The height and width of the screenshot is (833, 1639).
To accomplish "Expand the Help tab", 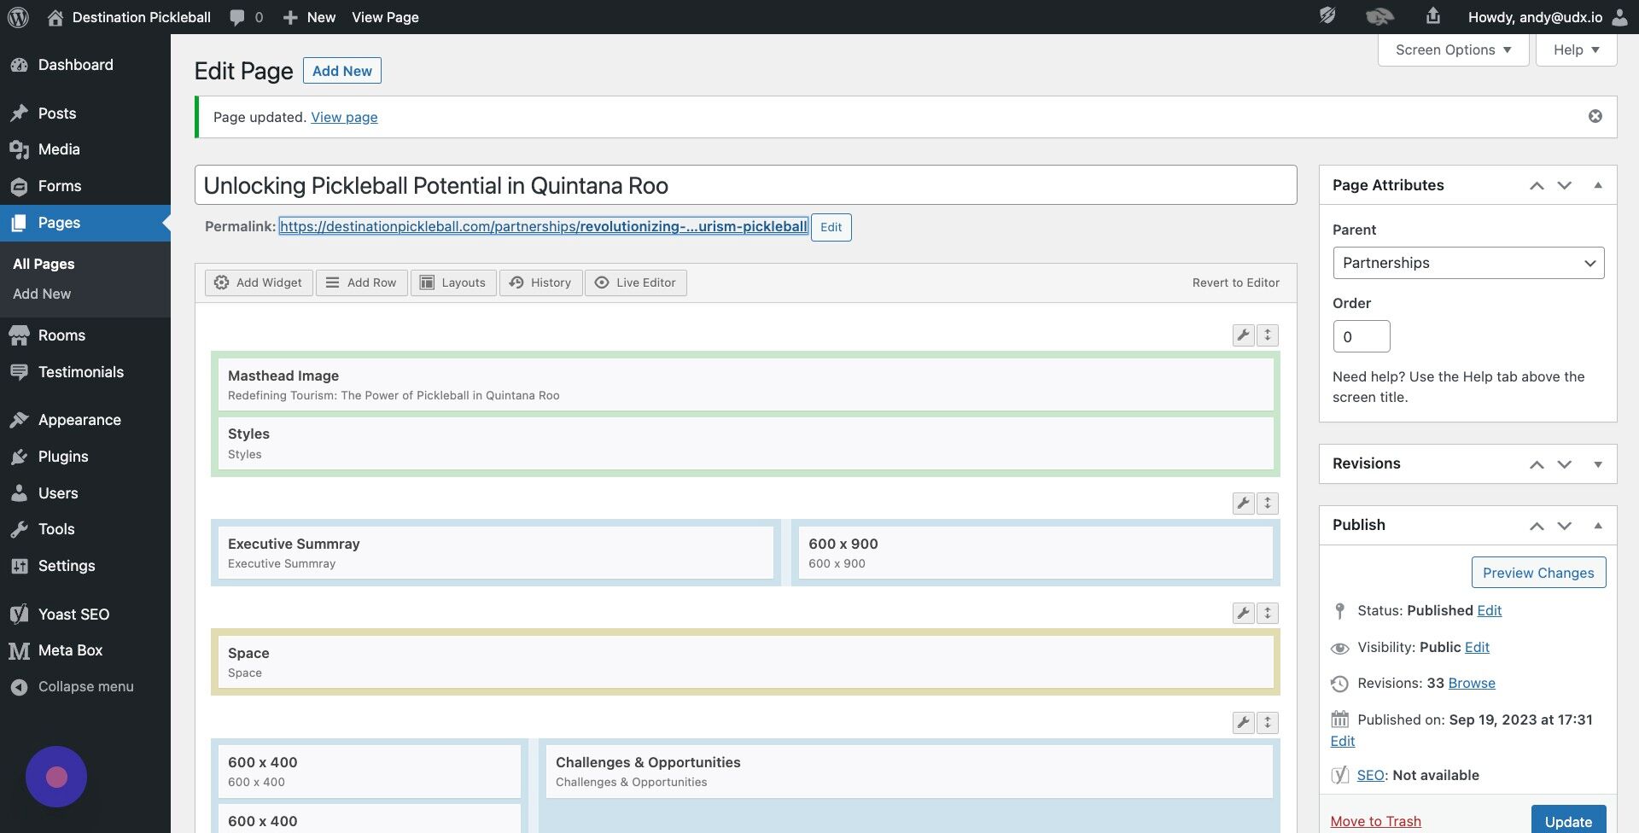I will click(x=1576, y=50).
